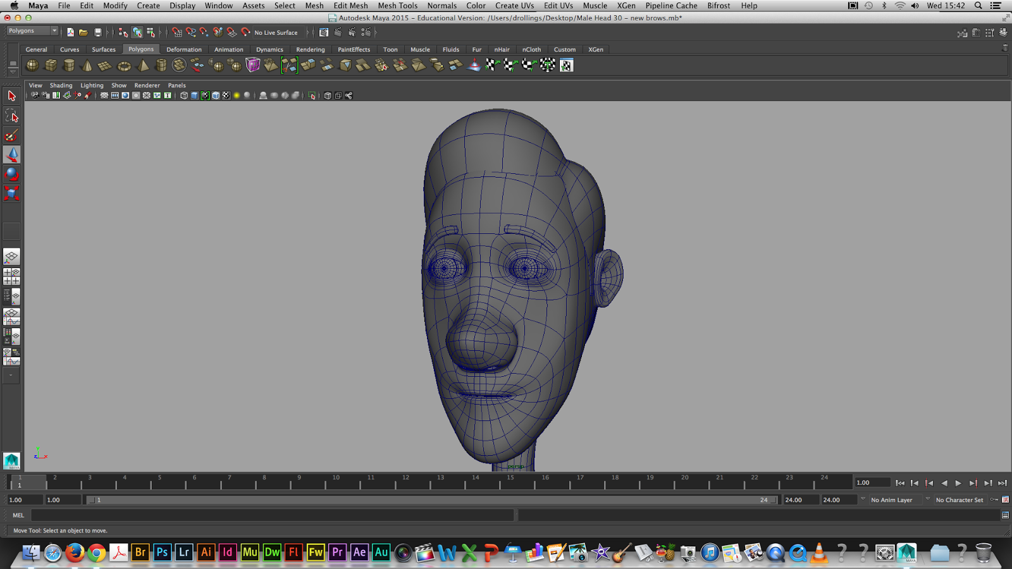The width and height of the screenshot is (1012, 569).
Task: Create a polygon cone from the shelf
Action: coord(87,65)
